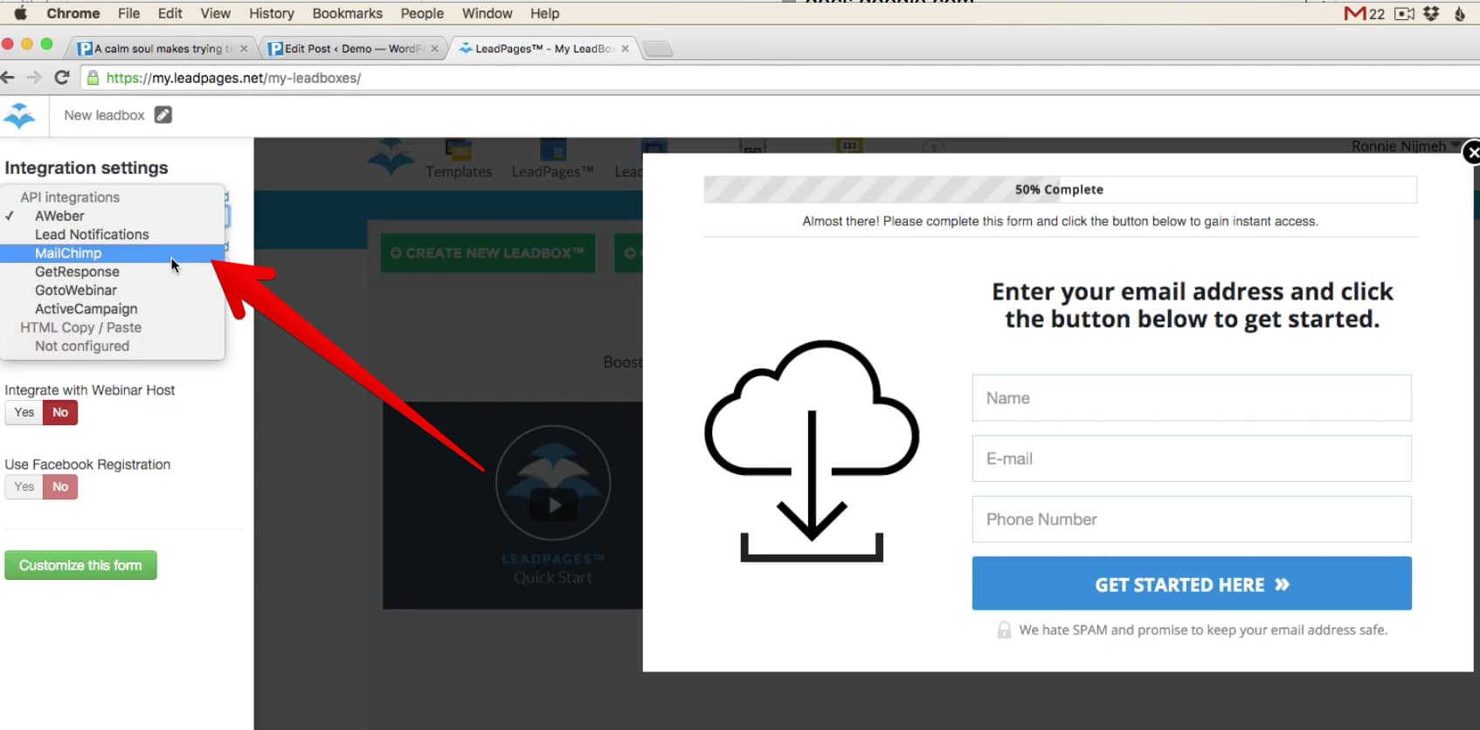The height and width of the screenshot is (730, 1480).
Task: Open the Chrome menu
Action: click(73, 13)
